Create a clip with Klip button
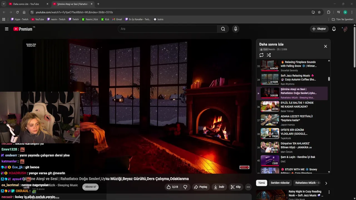 (236, 187)
